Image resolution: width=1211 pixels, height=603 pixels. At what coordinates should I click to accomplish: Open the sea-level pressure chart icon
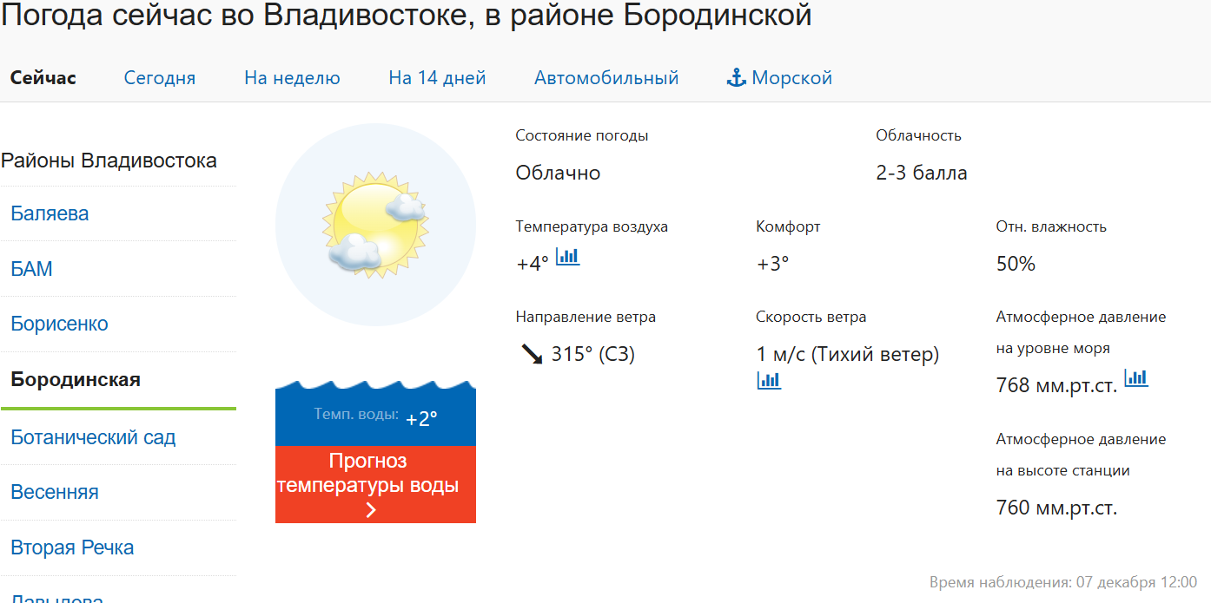1136,378
